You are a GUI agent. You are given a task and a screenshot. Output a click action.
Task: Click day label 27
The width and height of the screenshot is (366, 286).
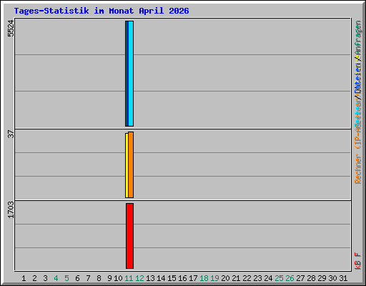pyautogui.click(x=300, y=278)
